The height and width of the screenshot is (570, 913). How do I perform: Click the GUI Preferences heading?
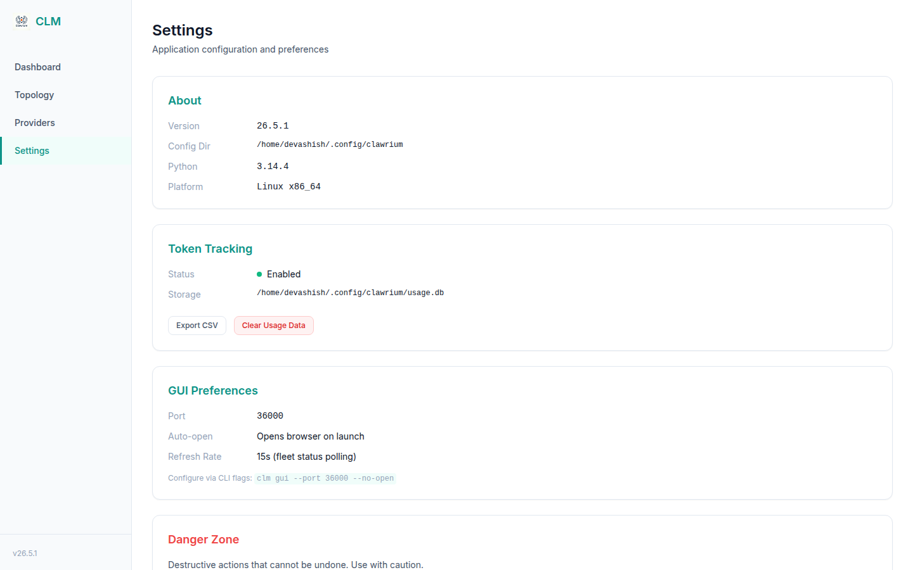click(x=213, y=391)
